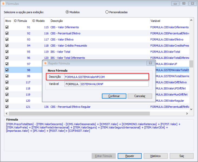Toggle Ativo checkbox for formula 93
This screenshot has width=198, height=162.
point(7,39)
